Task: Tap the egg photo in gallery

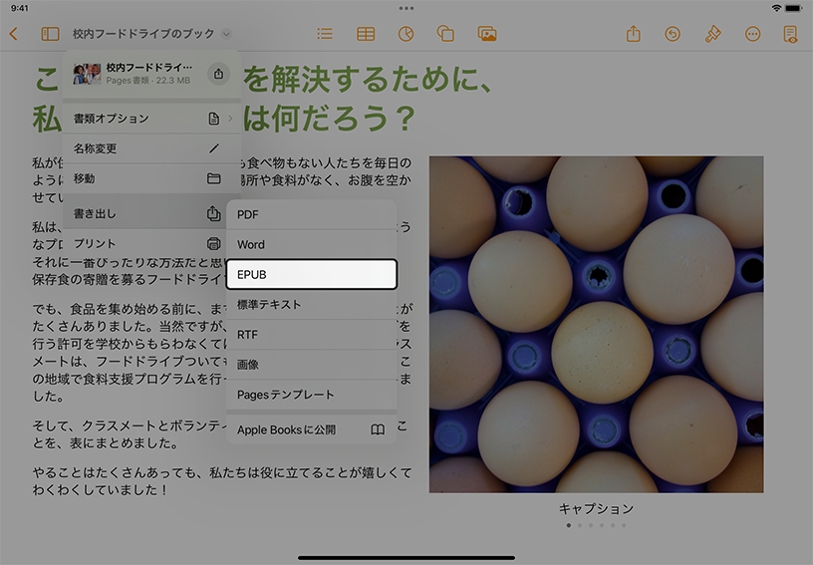Action: [596, 324]
